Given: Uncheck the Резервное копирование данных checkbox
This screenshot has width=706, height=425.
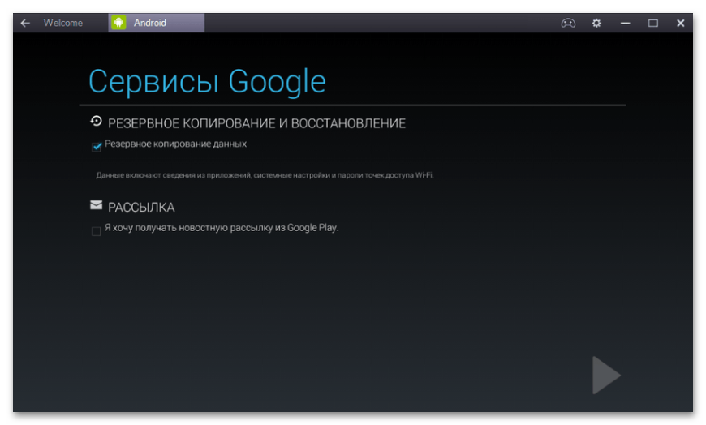Looking at the screenshot, I should [97, 147].
